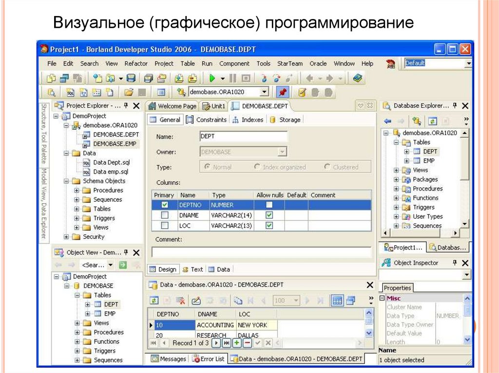Click the open folder icon in second toolbar
This screenshot has height=373, width=499.
tap(129, 92)
